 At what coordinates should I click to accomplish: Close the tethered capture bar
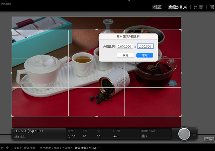(x=194, y=130)
